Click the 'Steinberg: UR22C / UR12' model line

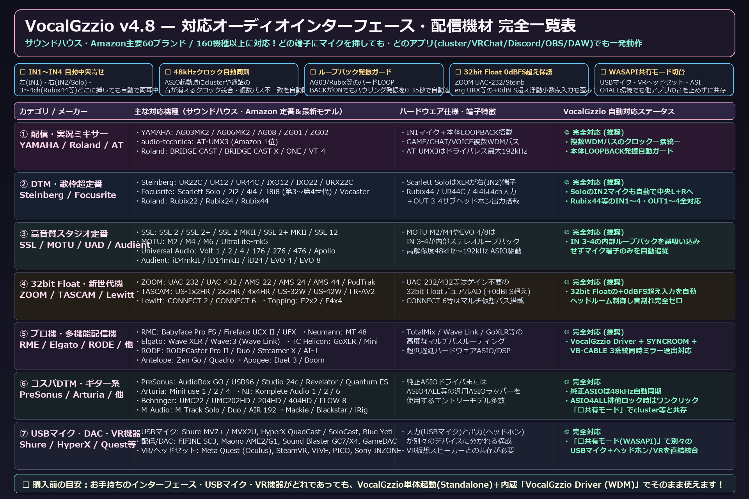tap(245, 182)
